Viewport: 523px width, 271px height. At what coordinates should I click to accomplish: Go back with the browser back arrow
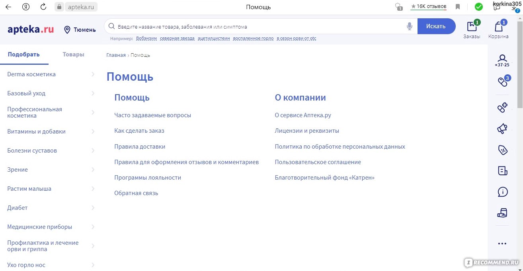pyautogui.click(x=8, y=7)
